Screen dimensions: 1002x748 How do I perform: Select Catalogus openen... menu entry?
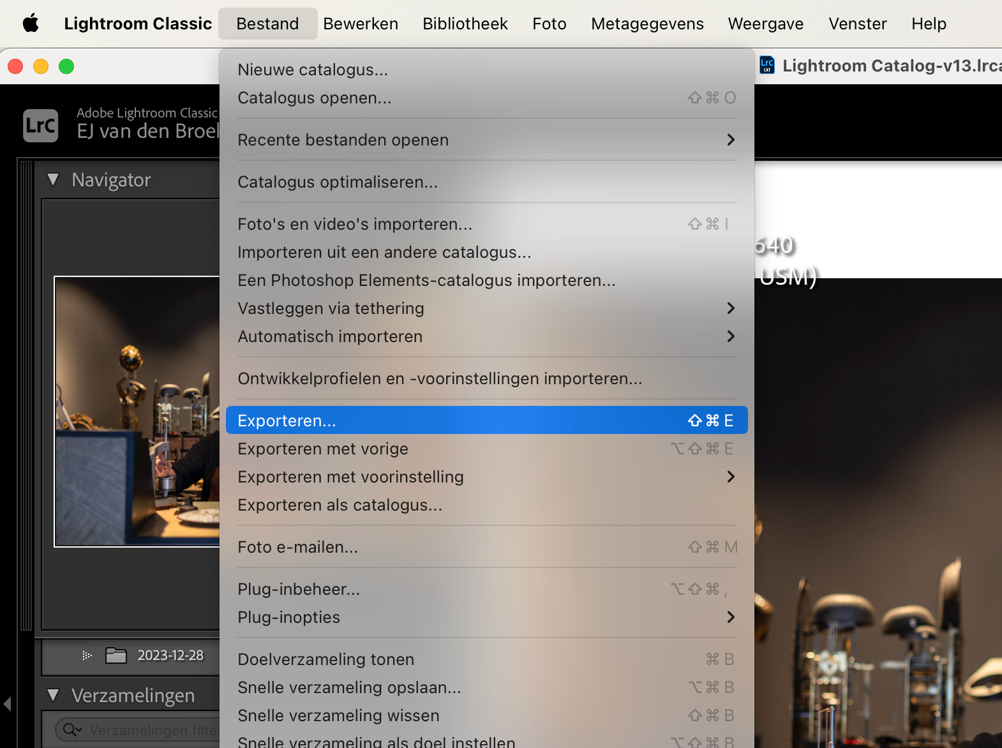[486, 98]
